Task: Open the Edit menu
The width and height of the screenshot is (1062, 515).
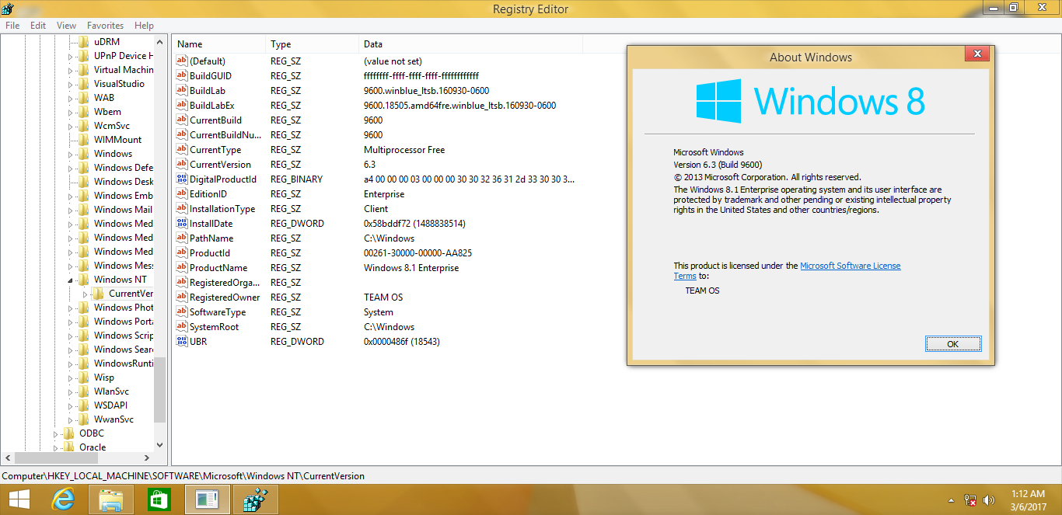Action: (x=38, y=26)
